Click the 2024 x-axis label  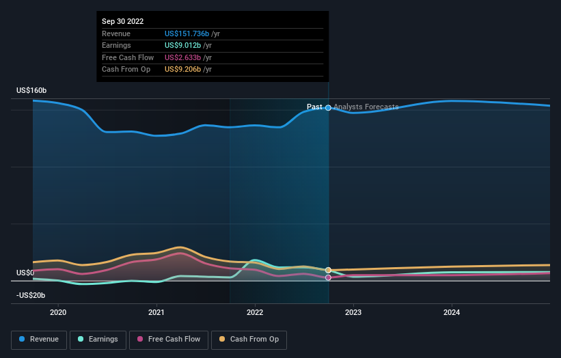pyautogui.click(x=452, y=312)
